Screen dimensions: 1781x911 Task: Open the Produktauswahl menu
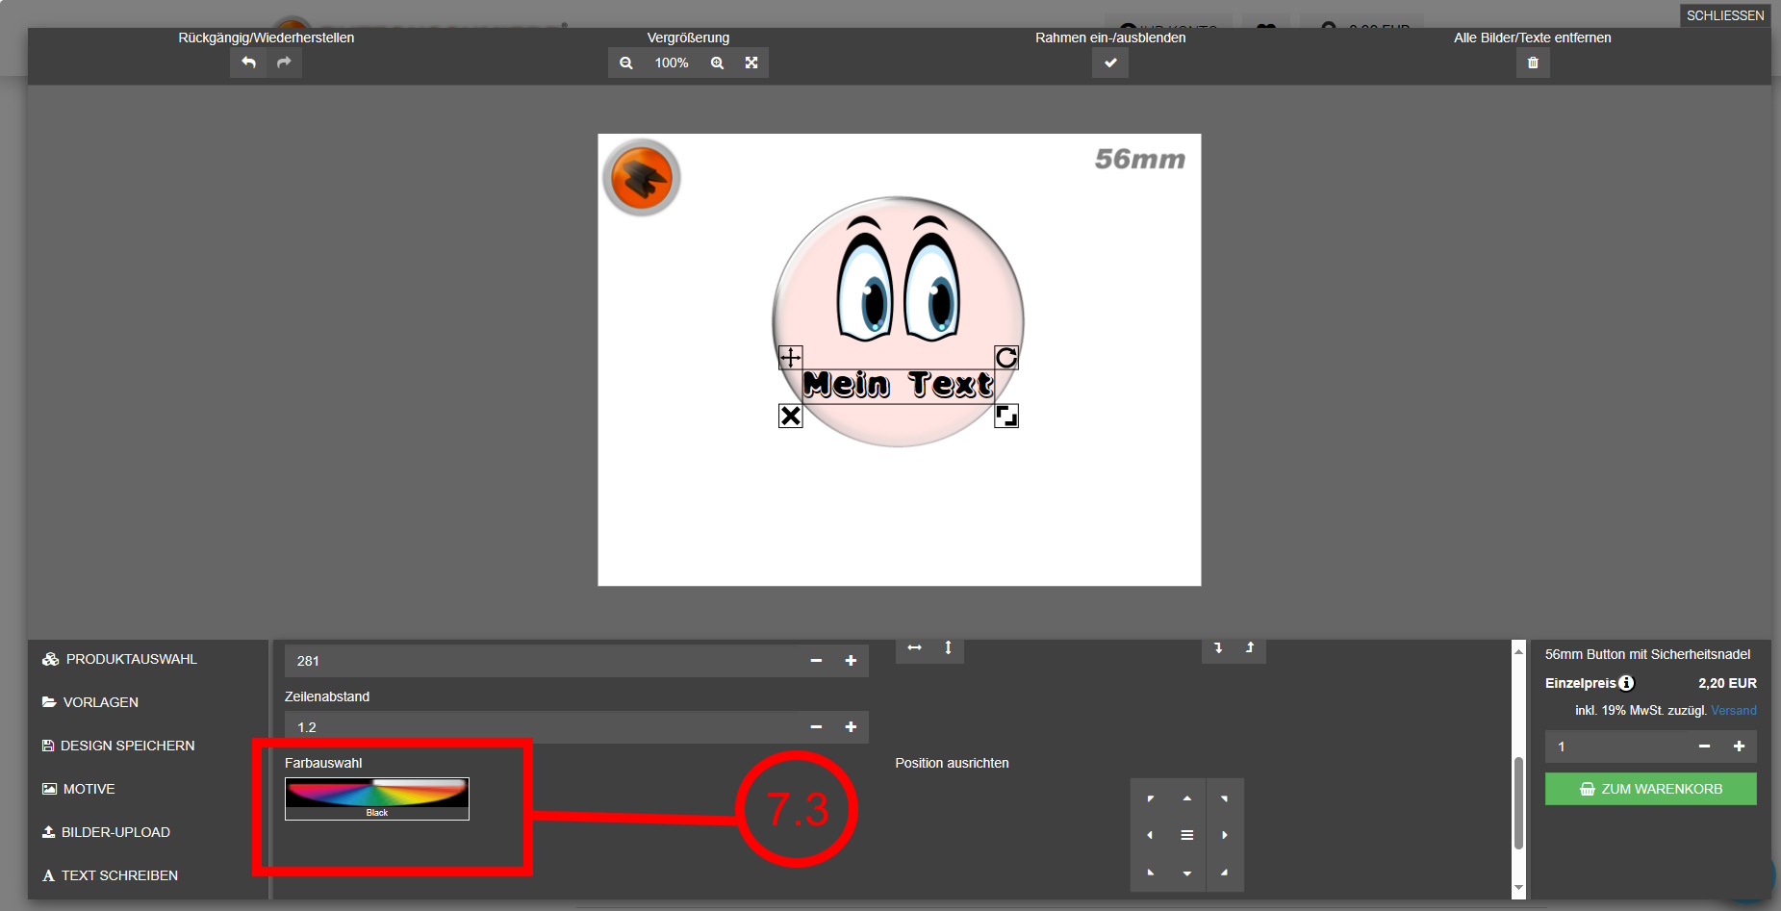tap(119, 659)
